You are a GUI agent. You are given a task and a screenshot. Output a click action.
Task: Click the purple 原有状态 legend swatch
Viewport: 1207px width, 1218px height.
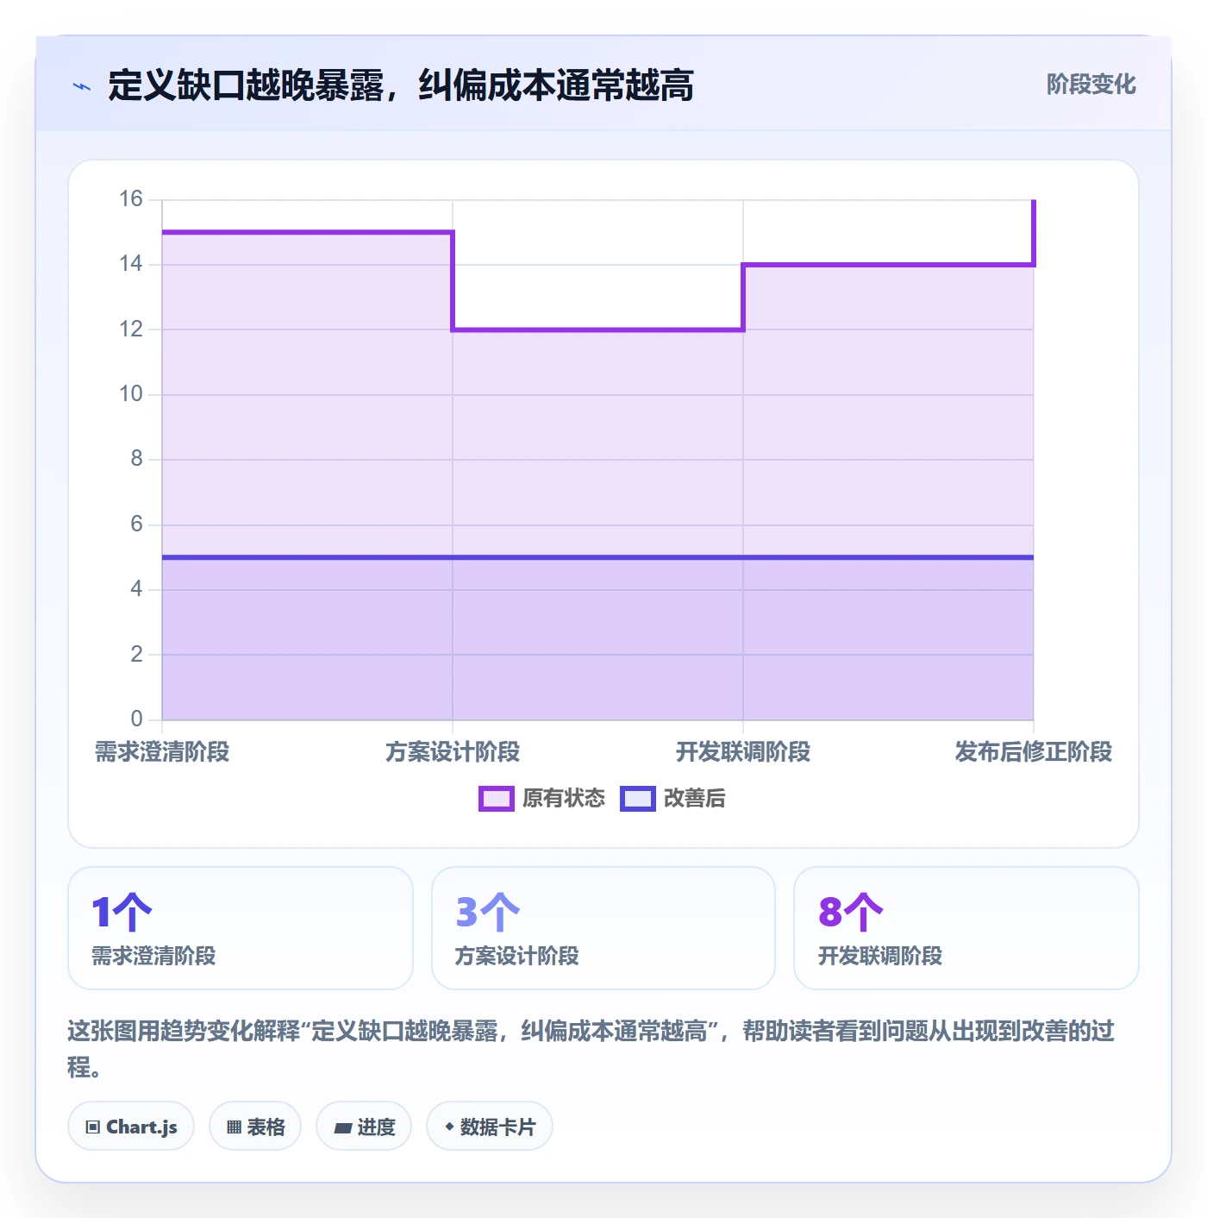(x=497, y=799)
